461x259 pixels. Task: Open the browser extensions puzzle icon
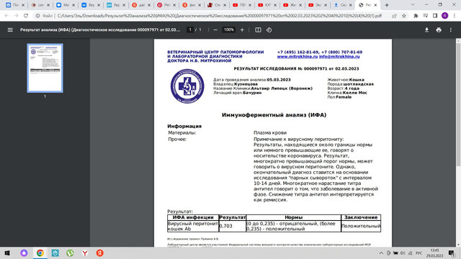pyautogui.click(x=416, y=16)
